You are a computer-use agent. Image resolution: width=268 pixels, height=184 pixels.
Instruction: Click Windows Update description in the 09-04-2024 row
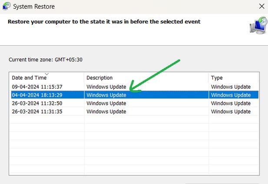click(x=106, y=87)
